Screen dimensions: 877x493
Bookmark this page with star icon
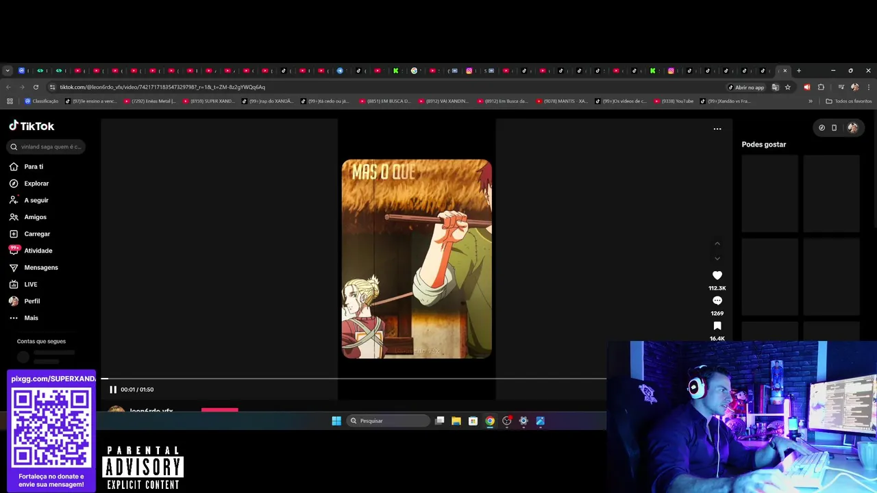tap(788, 87)
